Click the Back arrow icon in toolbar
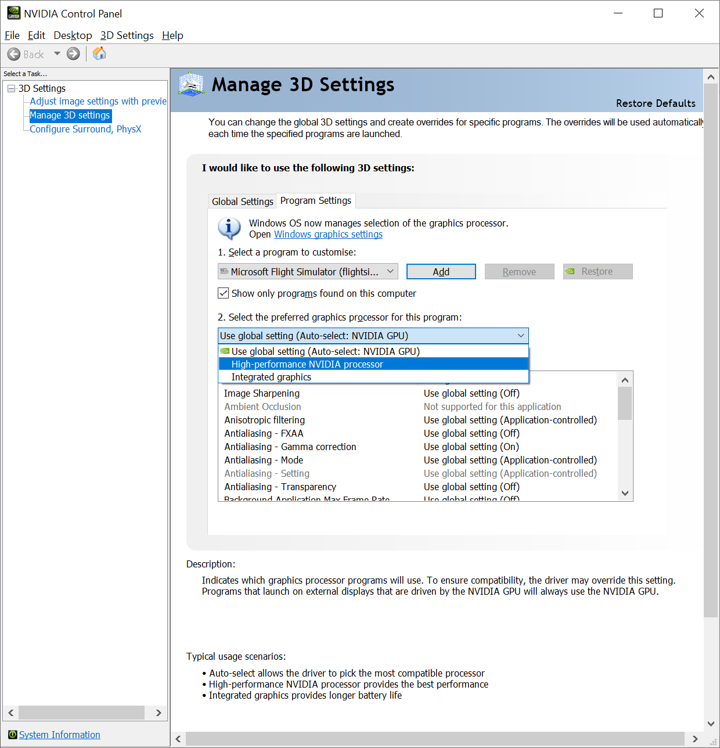 click(x=14, y=54)
